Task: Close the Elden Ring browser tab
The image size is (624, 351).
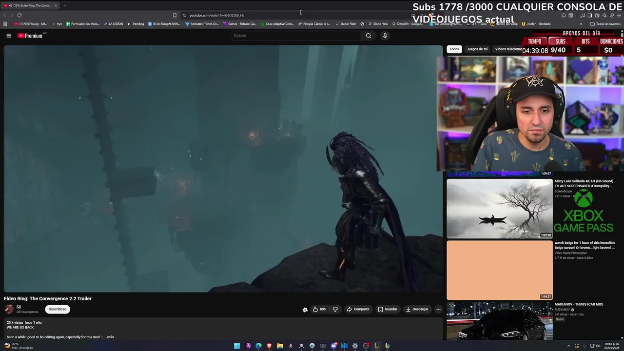Action: (x=56, y=5)
